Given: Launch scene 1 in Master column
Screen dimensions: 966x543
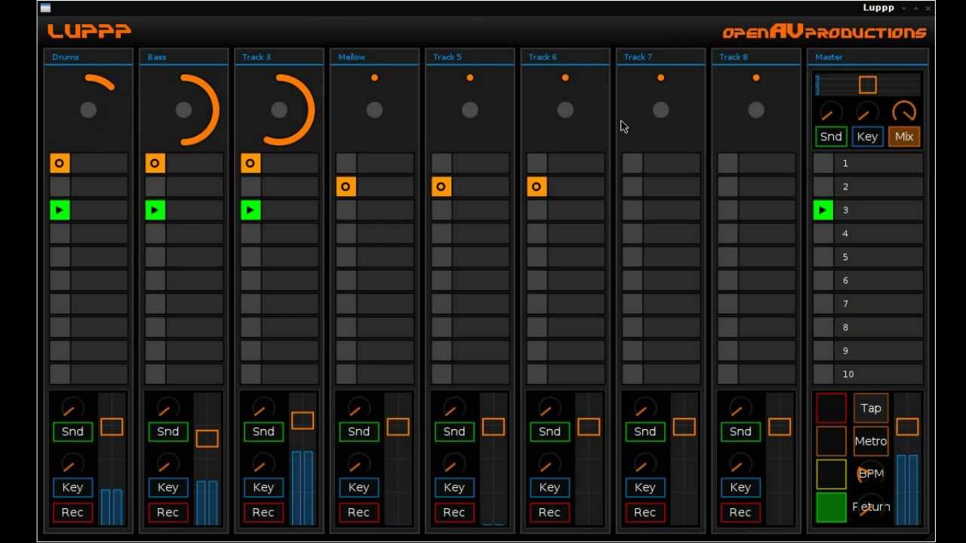Looking at the screenshot, I should (x=823, y=164).
